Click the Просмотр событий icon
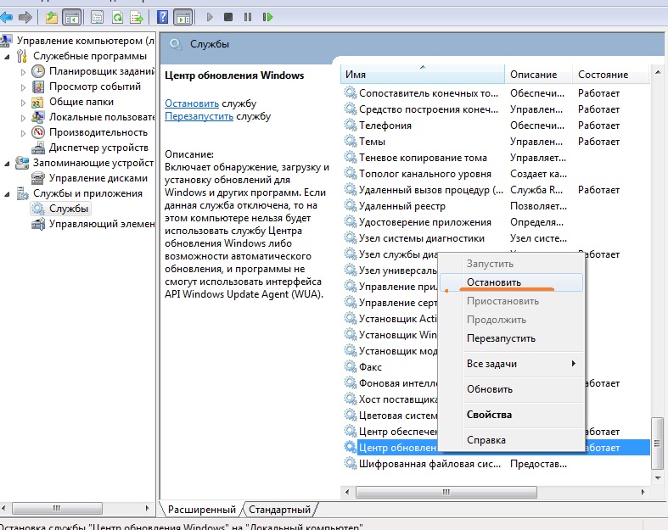This screenshot has height=530, width=668. coord(38,86)
